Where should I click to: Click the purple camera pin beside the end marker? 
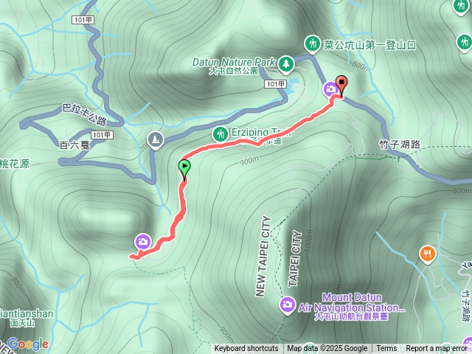330,89
